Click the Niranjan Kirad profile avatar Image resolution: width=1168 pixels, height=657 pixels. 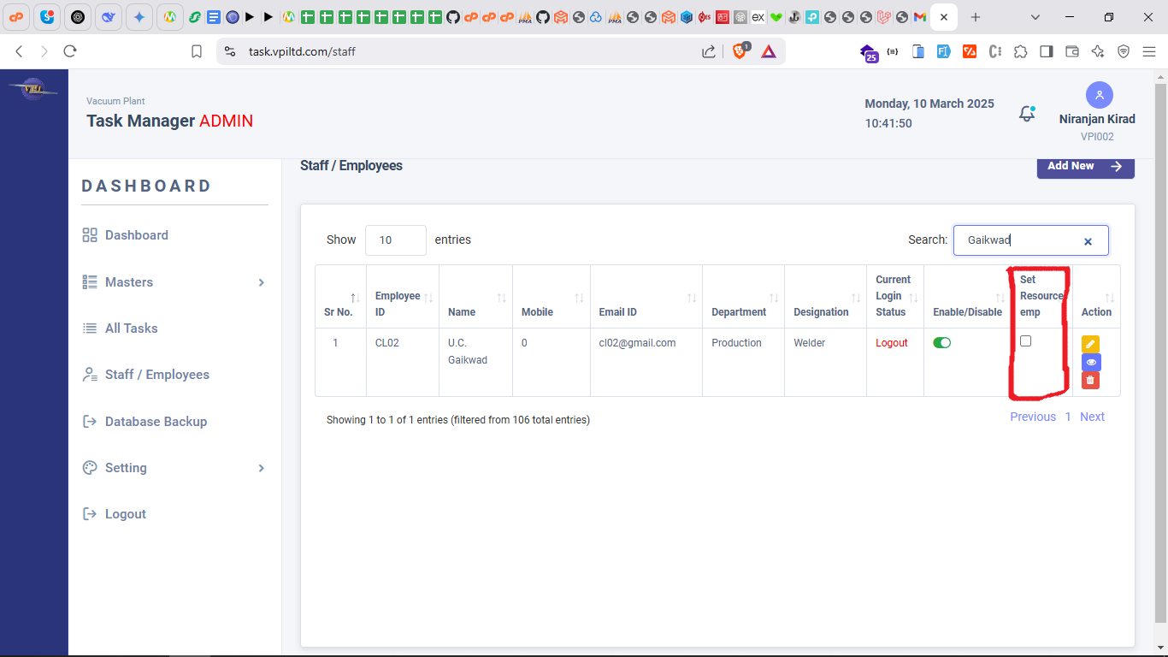[1099, 95]
